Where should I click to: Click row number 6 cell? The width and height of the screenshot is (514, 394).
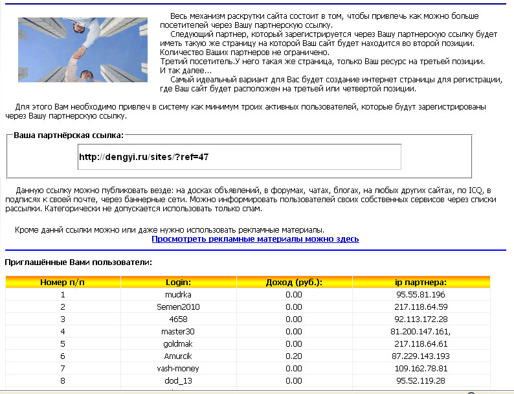coord(63,356)
